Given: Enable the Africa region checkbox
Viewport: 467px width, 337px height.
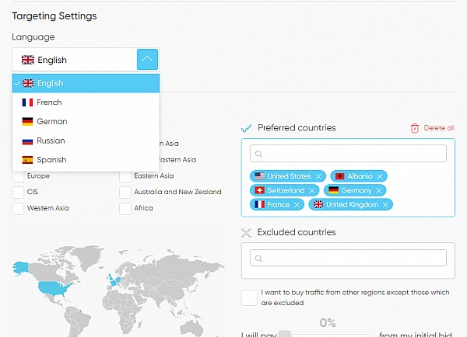Looking at the screenshot, I should pyautogui.click(x=125, y=208).
